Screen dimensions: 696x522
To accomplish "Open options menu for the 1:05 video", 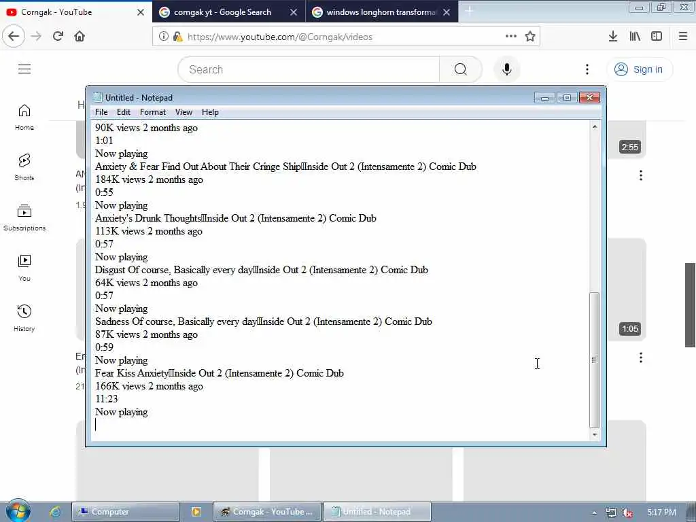I will pyautogui.click(x=640, y=358).
